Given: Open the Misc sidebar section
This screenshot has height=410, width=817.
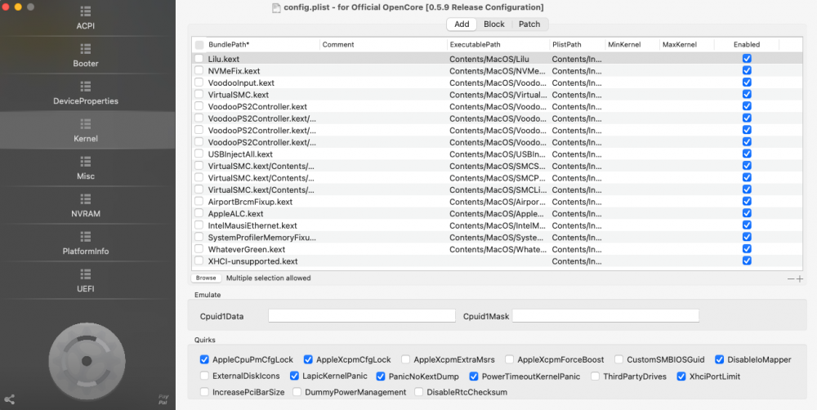Looking at the screenshot, I should 86,168.
